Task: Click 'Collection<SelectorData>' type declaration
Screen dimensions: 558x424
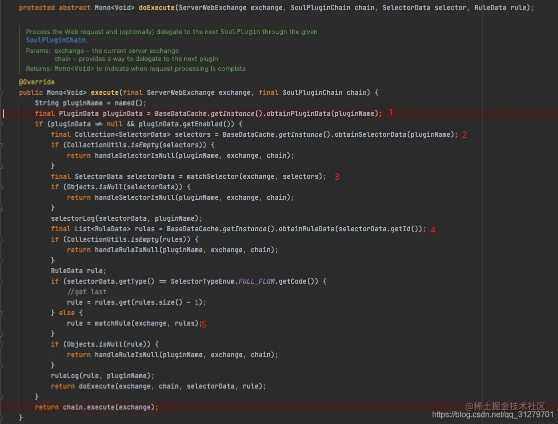Action: 122,135
